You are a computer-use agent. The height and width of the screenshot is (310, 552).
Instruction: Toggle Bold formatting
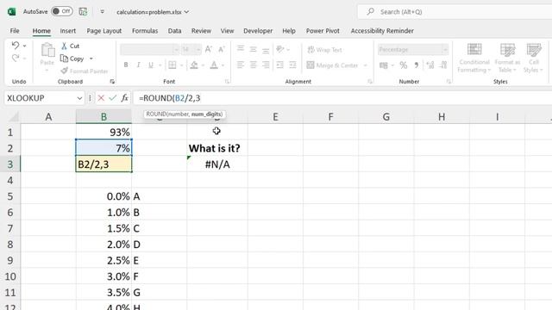(126, 65)
